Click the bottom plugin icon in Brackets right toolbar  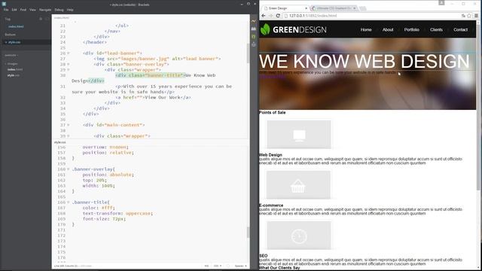click(x=254, y=44)
